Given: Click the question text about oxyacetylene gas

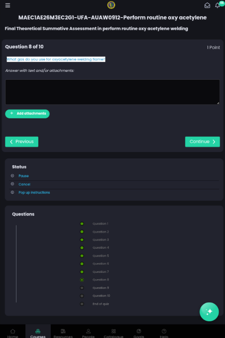Looking at the screenshot, I should [x=56, y=59].
